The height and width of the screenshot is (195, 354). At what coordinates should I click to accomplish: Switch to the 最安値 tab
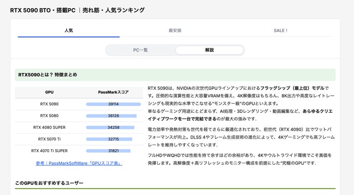175,30
